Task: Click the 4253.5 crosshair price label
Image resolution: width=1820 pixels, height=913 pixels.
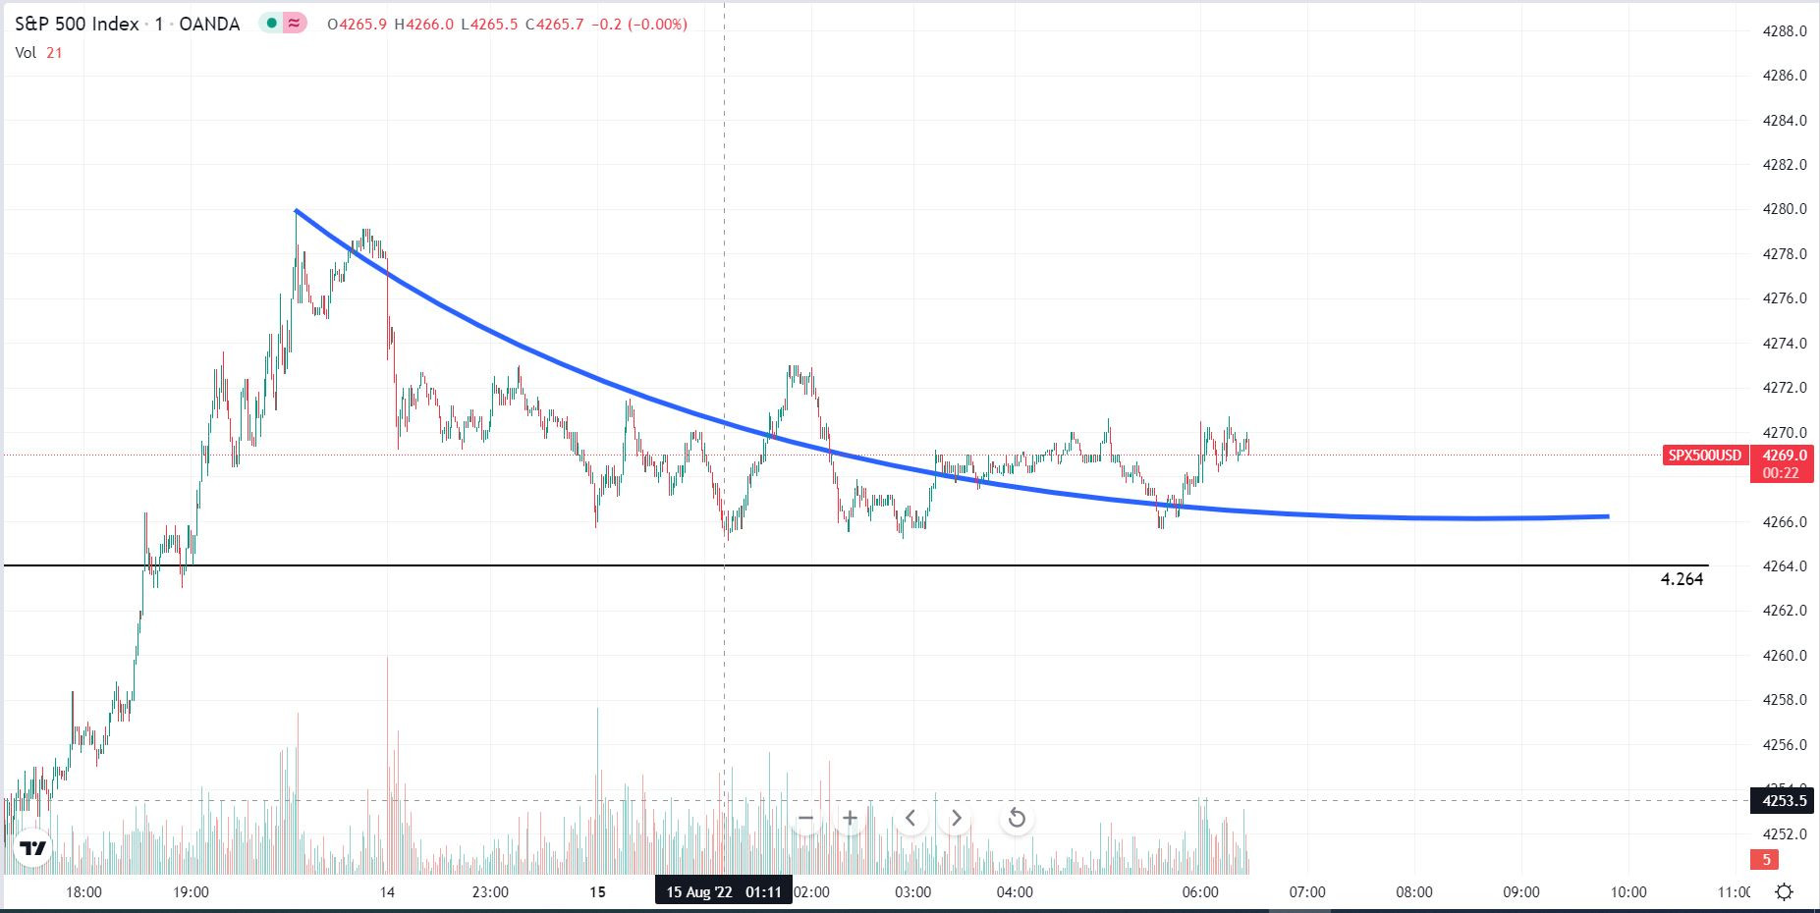Action: (1784, 801)
